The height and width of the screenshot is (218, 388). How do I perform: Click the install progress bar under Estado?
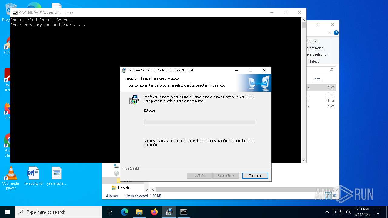tap(199, 122)
